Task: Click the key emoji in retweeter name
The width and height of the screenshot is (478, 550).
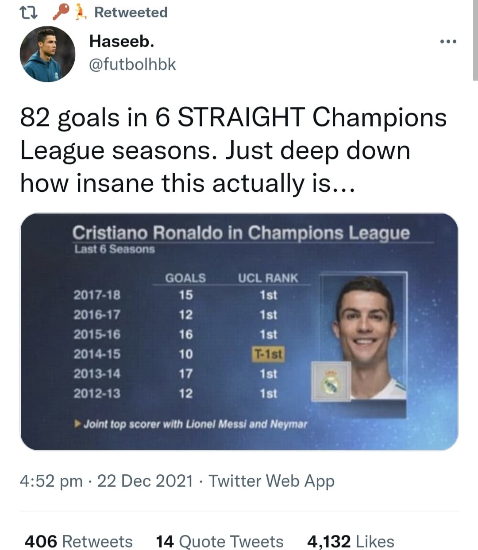Action: [60, 12]
